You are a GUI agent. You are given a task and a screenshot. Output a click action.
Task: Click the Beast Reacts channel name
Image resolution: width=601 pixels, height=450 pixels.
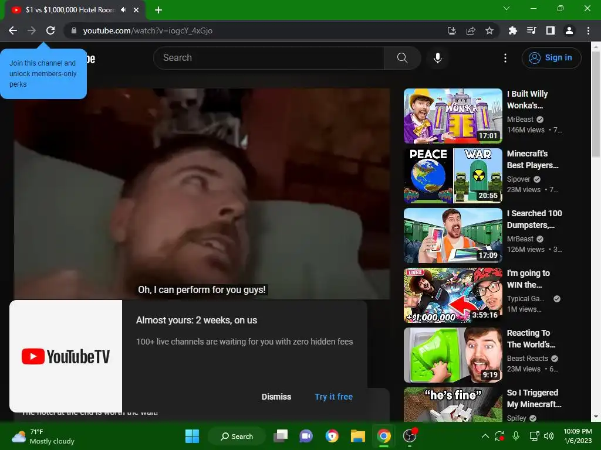tap(528, 359)
